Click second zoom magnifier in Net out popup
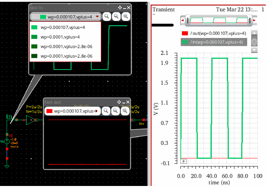The width and height of the screenshot is (266, 188). [116, 111]
